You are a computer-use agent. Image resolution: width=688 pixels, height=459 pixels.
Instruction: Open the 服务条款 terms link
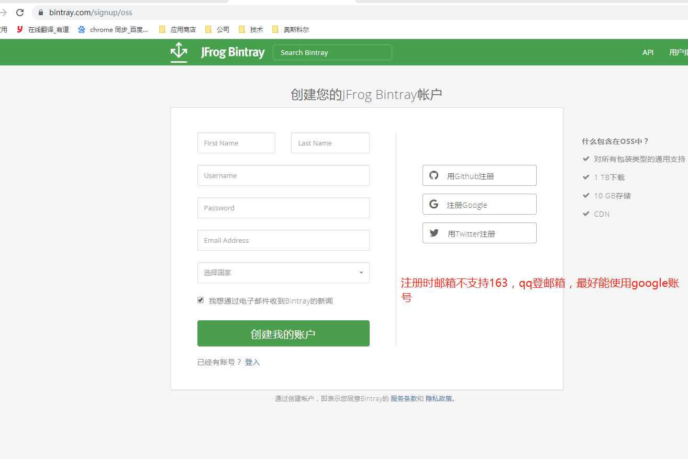[404, 399]
